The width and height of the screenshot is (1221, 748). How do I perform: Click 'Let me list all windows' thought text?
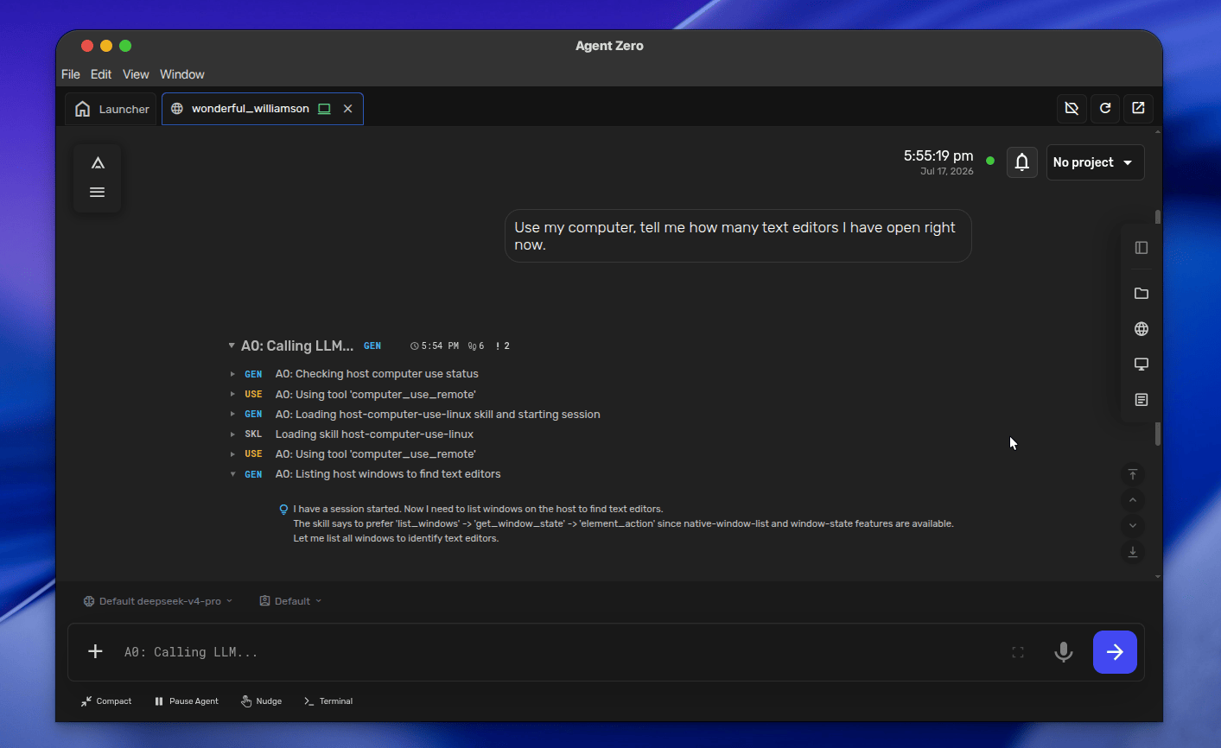pos(396,538)
